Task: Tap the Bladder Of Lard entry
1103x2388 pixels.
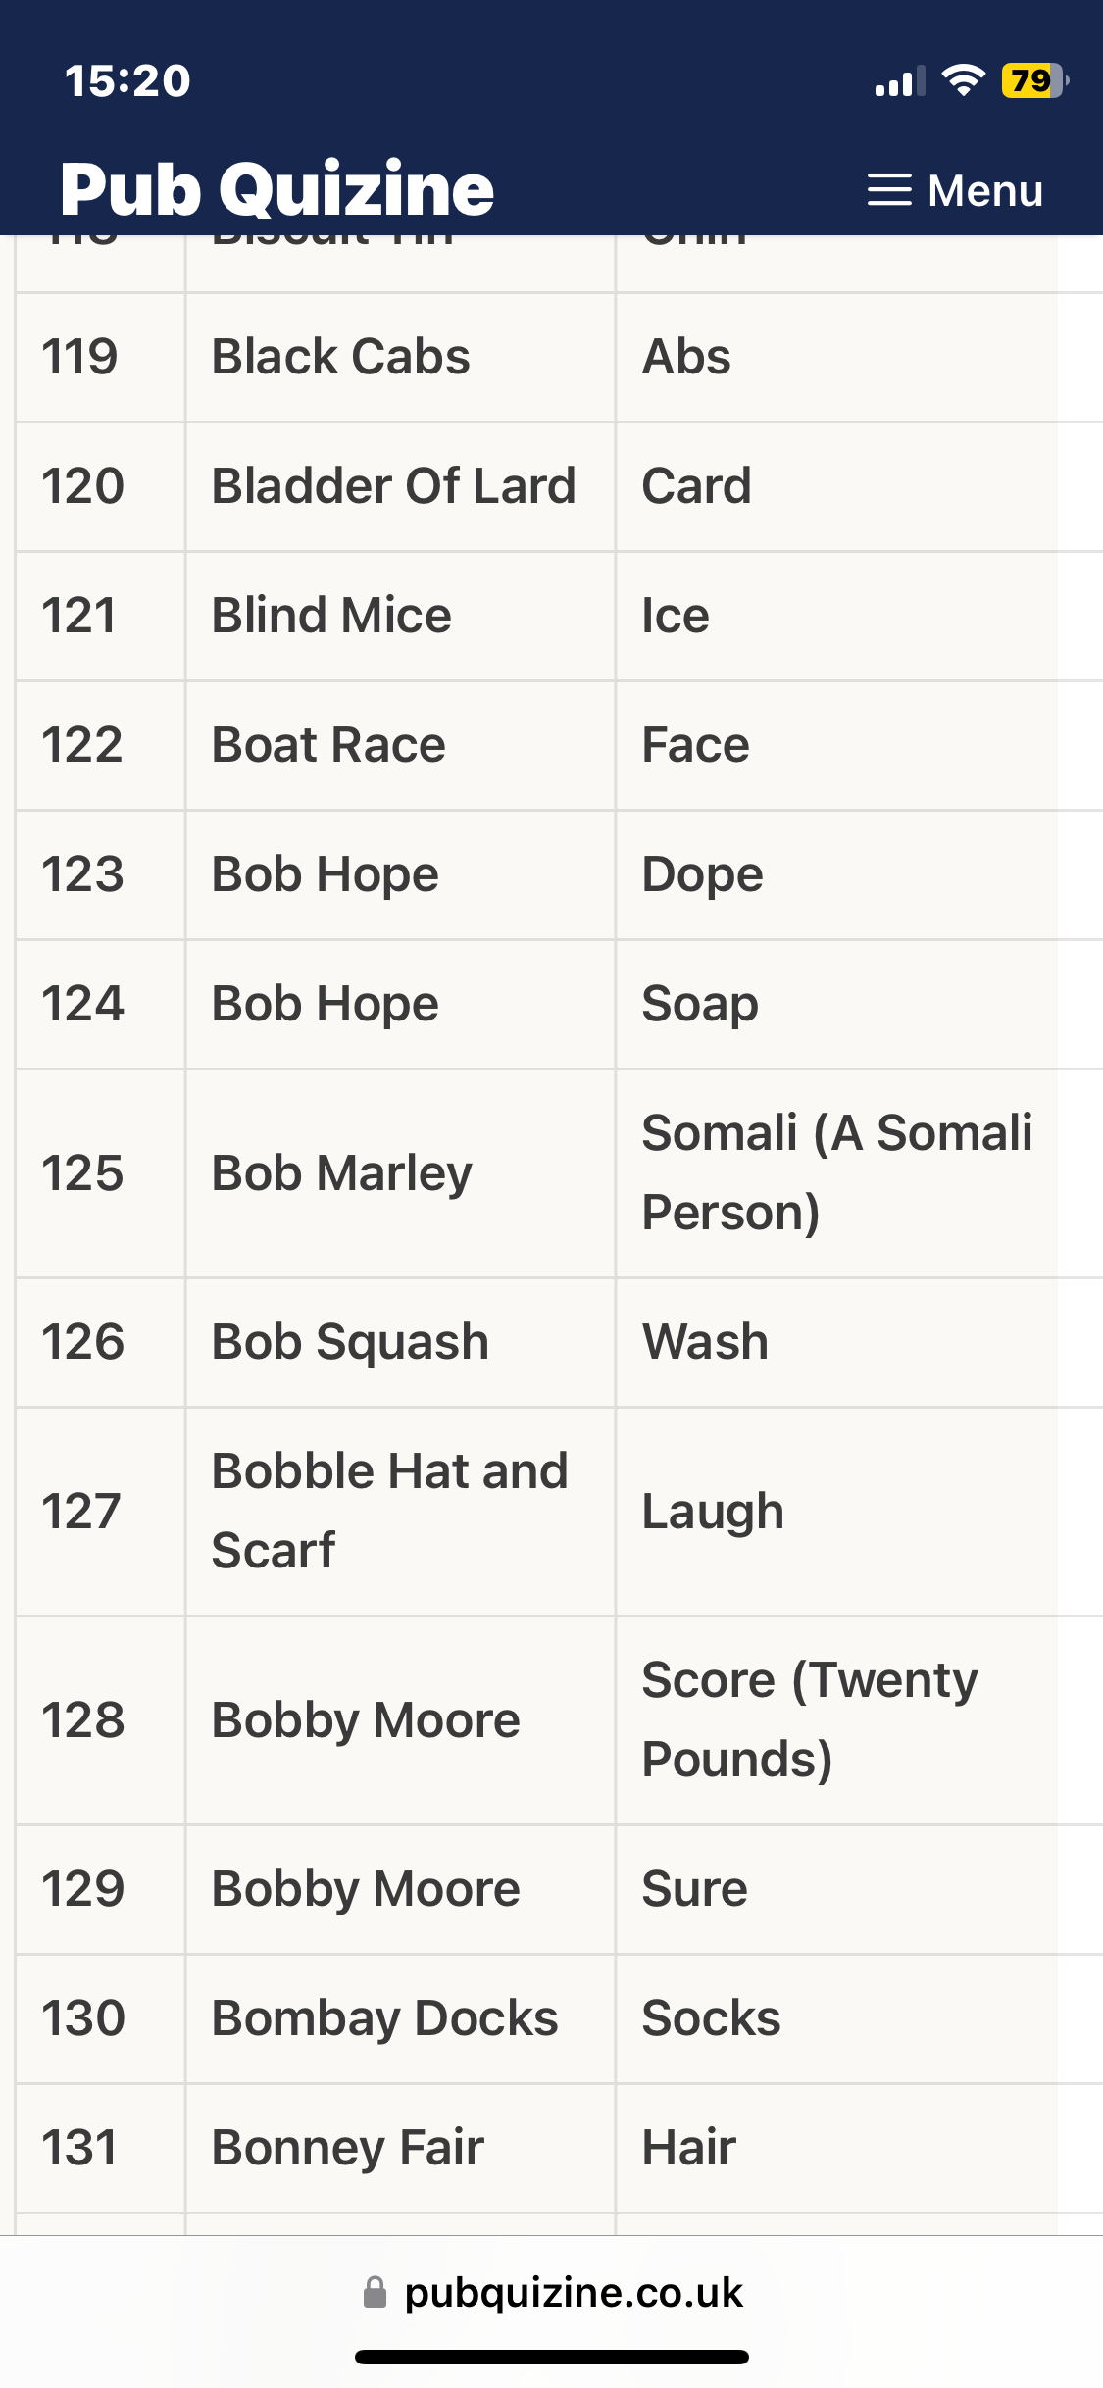Action: [x=394, y=486]
